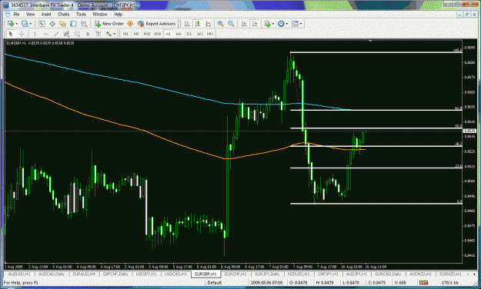Toggle chart auto scroll icon
The width and height of the screenshot is (481, 289).
coord(244,24)
